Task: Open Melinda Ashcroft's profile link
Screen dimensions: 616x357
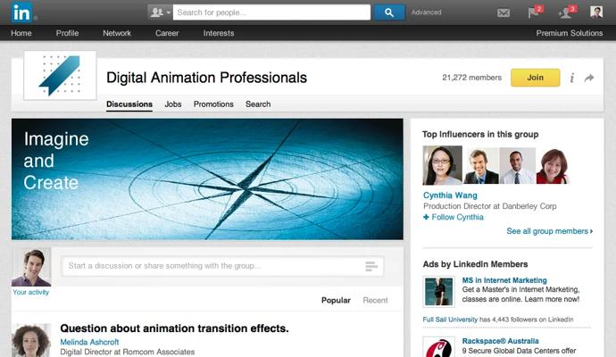Action: 89,342
